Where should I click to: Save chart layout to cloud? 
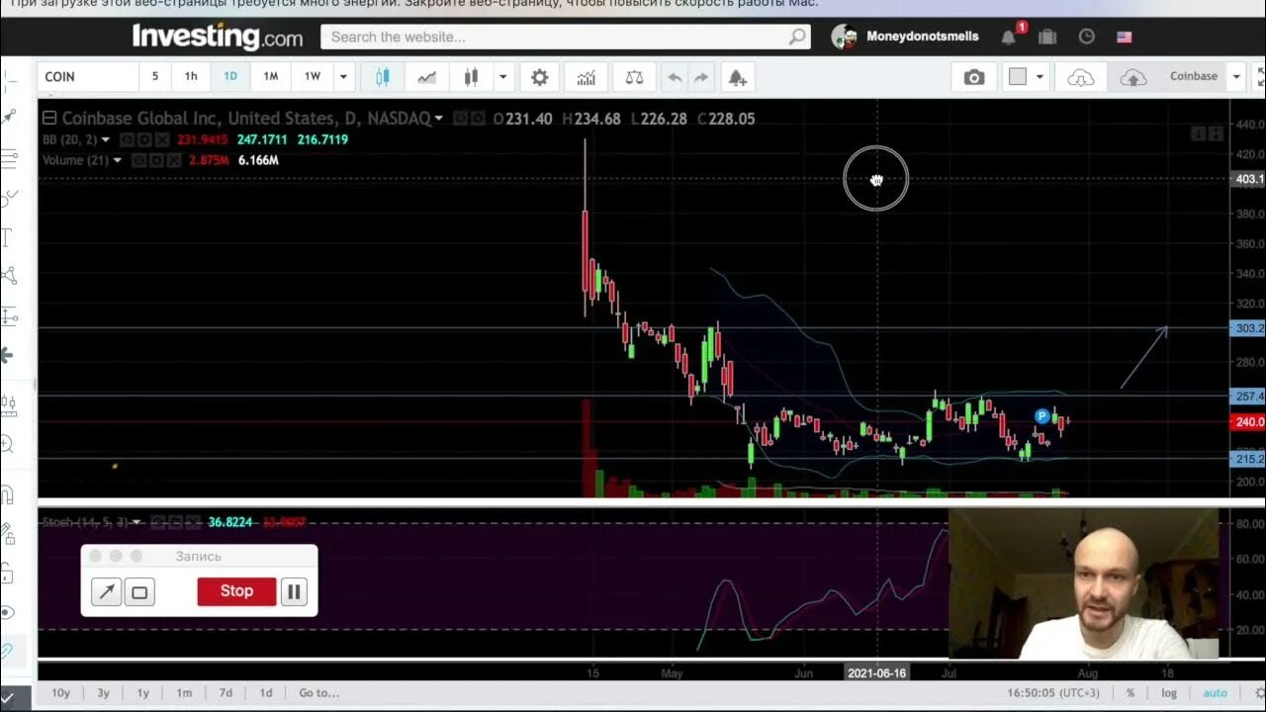click(x=1132, y=77)
